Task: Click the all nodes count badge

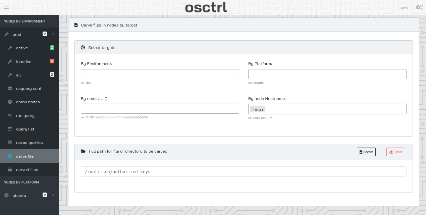Action: coord(52,74)
